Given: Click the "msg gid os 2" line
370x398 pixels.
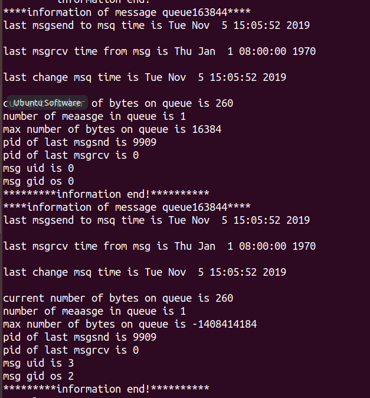Looking at the screenshot, I should [x=38, y=376].
